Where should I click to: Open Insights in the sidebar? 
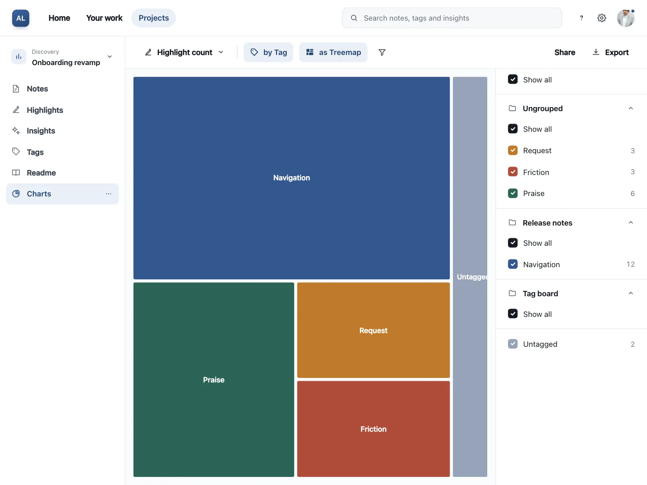click(62, 131)
